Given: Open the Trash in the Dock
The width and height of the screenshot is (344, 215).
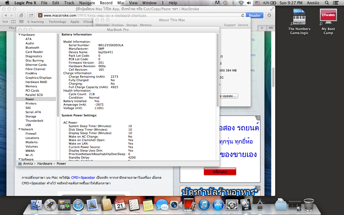Looking at the screenshot, I should click(309, 205).
